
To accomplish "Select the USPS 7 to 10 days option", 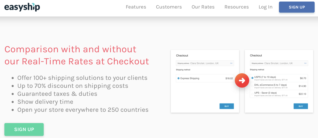I will (x=279, y=78).
